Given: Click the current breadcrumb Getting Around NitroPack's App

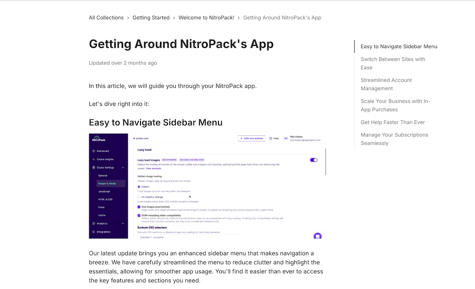Looking at the screenshot, I should coord(282,17).
